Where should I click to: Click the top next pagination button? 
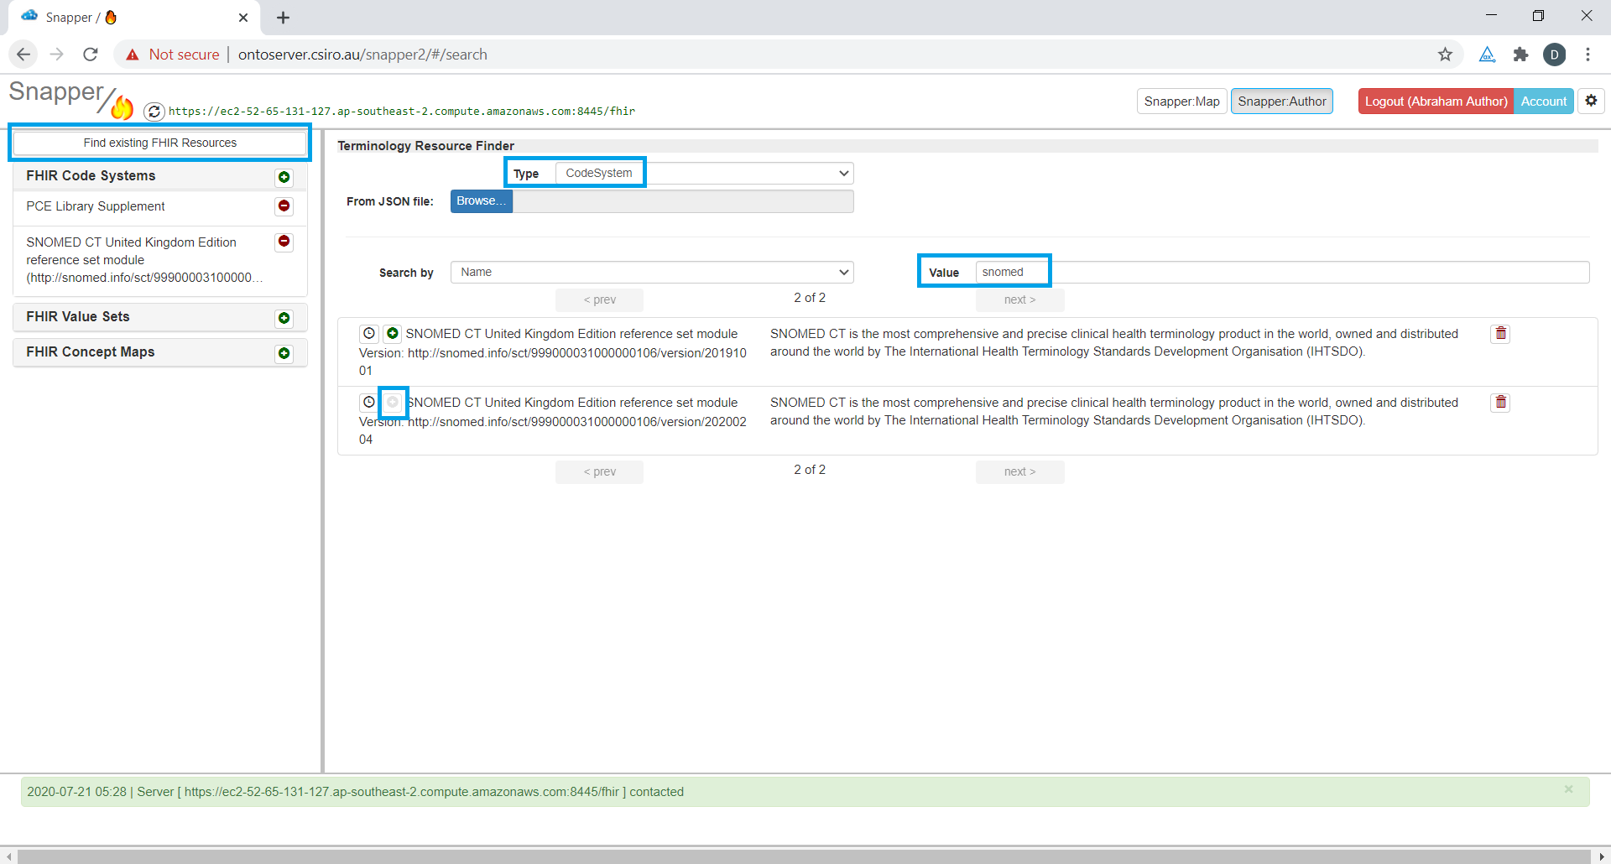(x=1019, y=300)
